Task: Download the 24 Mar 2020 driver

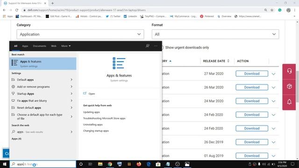Action: [252, 101]
